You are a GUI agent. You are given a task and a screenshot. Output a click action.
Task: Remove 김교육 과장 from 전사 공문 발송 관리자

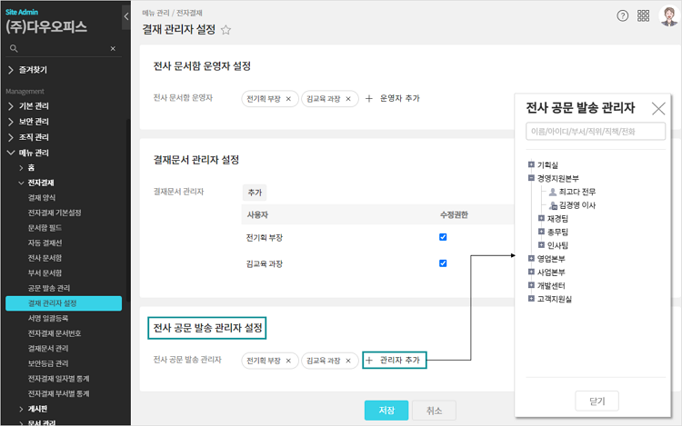(348, 361)
